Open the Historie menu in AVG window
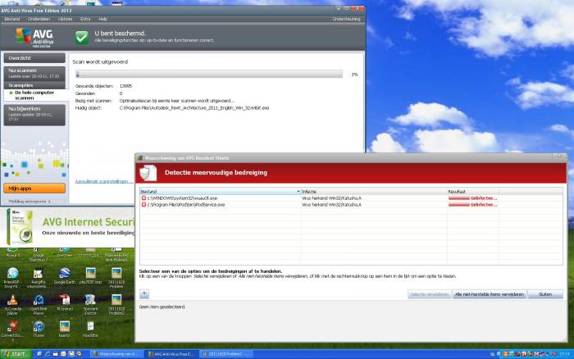The image size is (574, 359). [65, 19]
